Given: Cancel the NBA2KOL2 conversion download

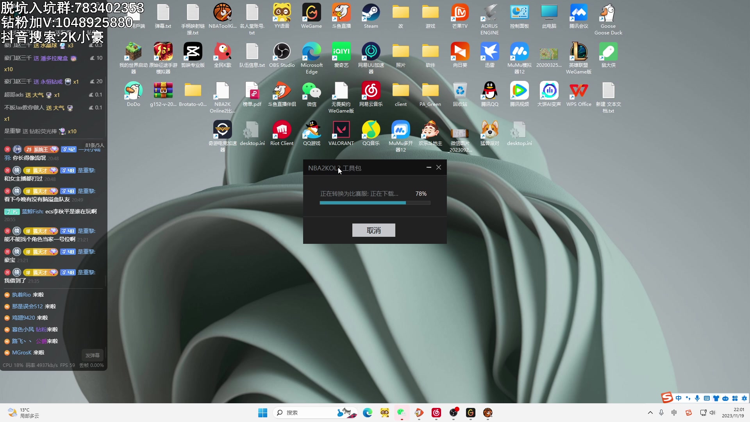Looking at the screenshot, I should [373, 230].
